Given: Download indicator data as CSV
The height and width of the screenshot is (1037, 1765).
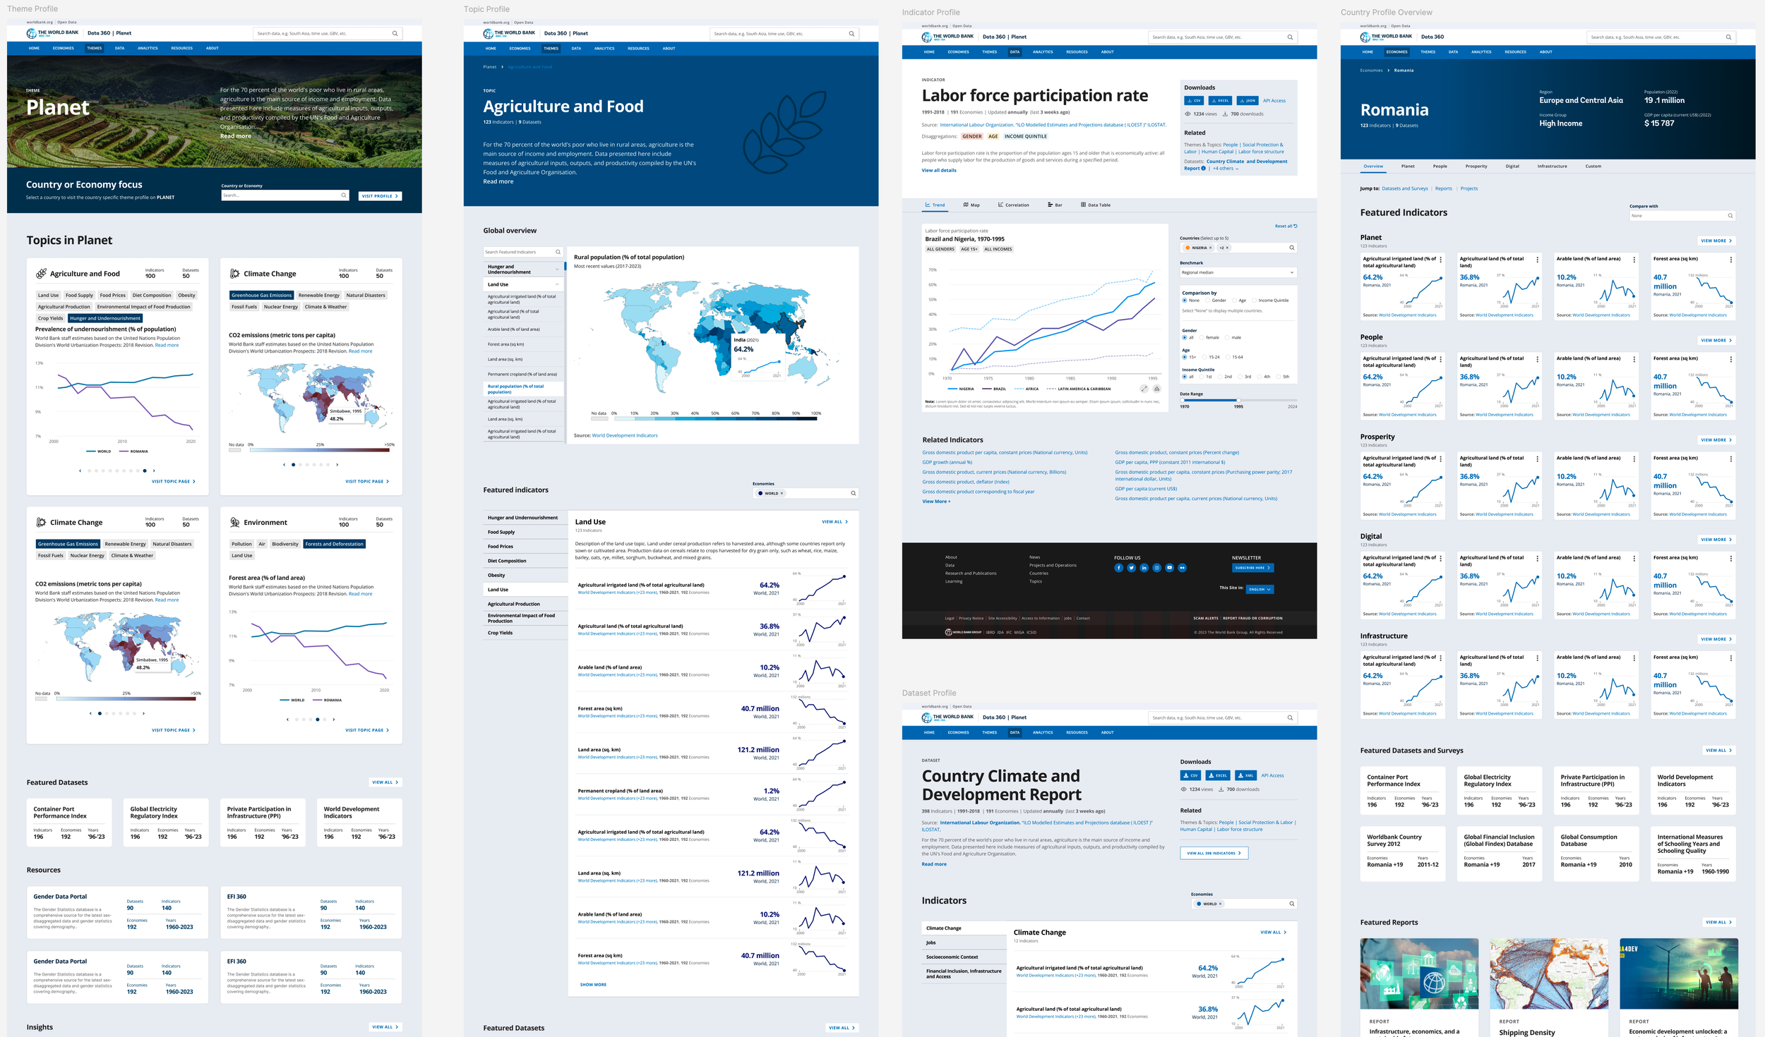Looking at the screenshot, I should point(1194,101).
